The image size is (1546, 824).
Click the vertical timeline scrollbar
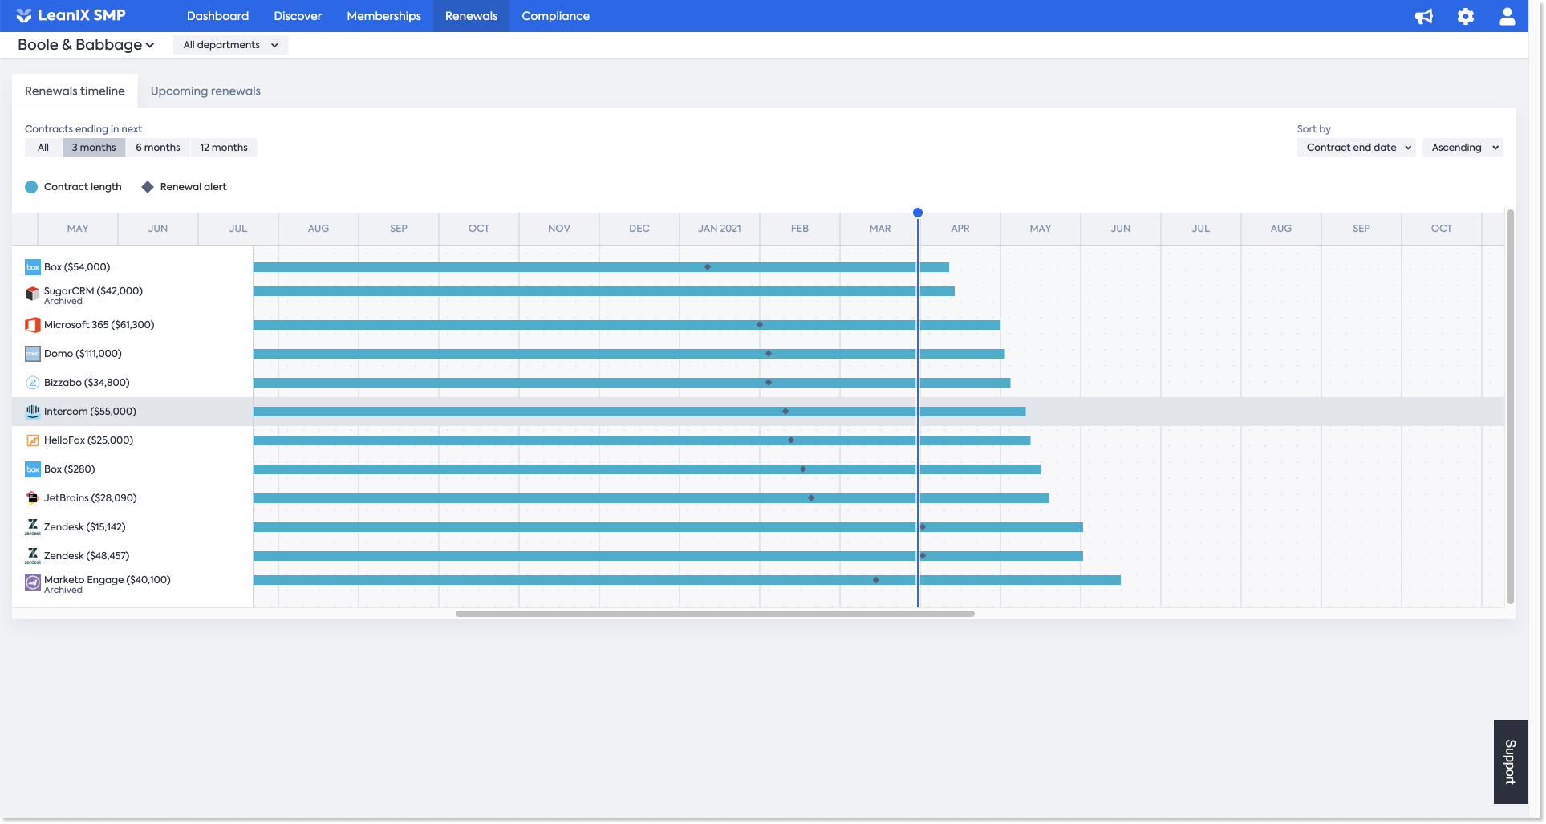tap(1511, 407)
